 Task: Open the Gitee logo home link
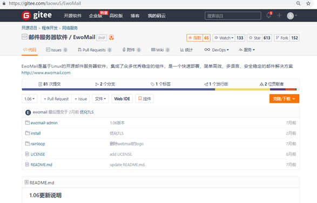(37, 15)
